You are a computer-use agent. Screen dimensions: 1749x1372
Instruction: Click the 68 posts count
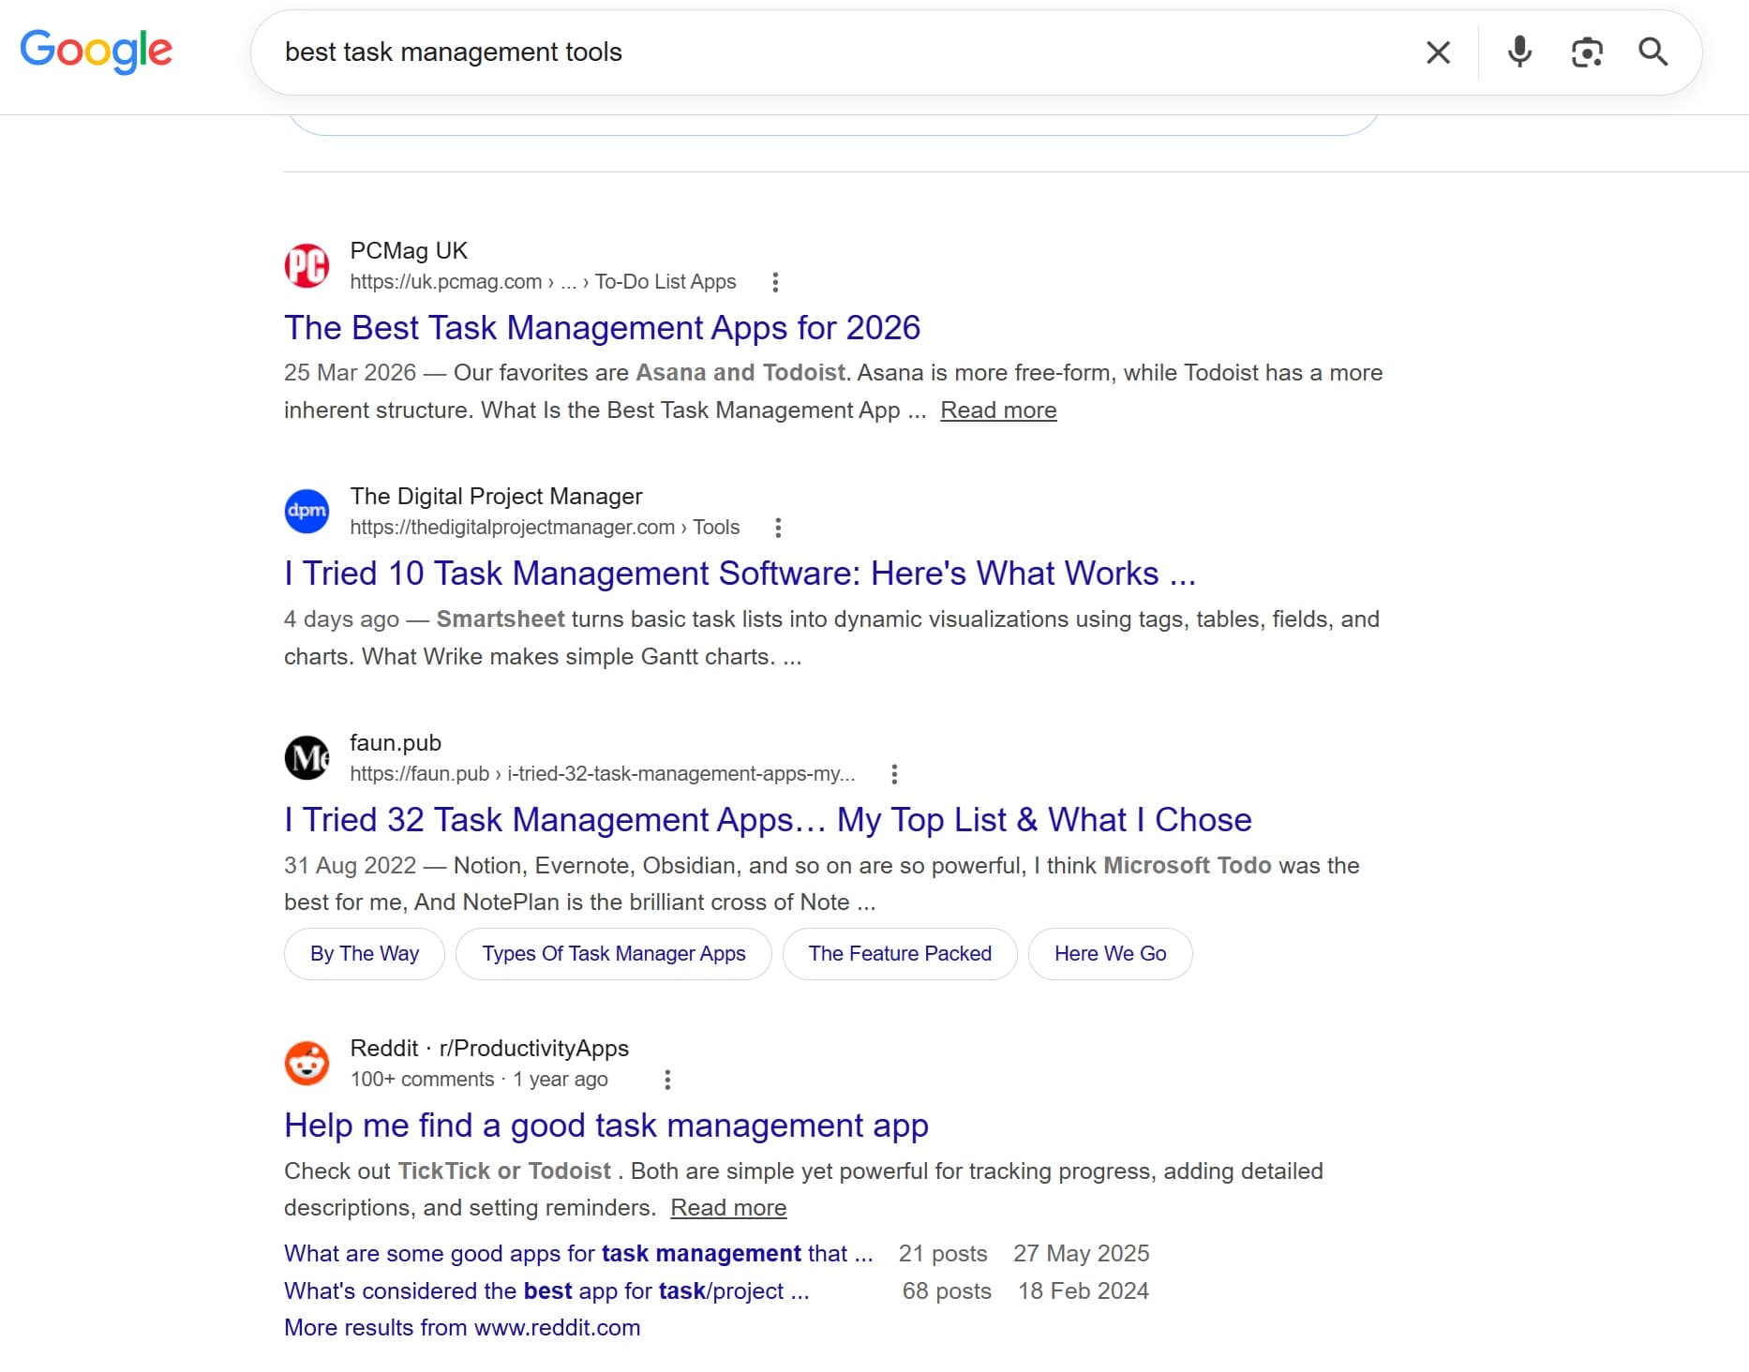tap(947, 1291)
